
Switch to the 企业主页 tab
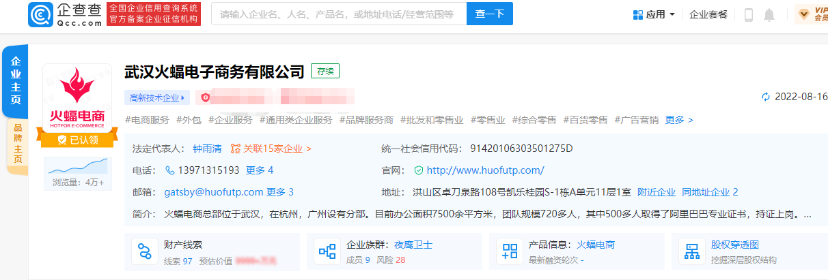coord(16,80)
